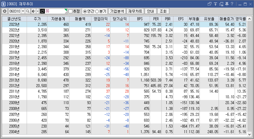Click the 조회 button
This screenshot has width=254, height=139.
(163, 11)
